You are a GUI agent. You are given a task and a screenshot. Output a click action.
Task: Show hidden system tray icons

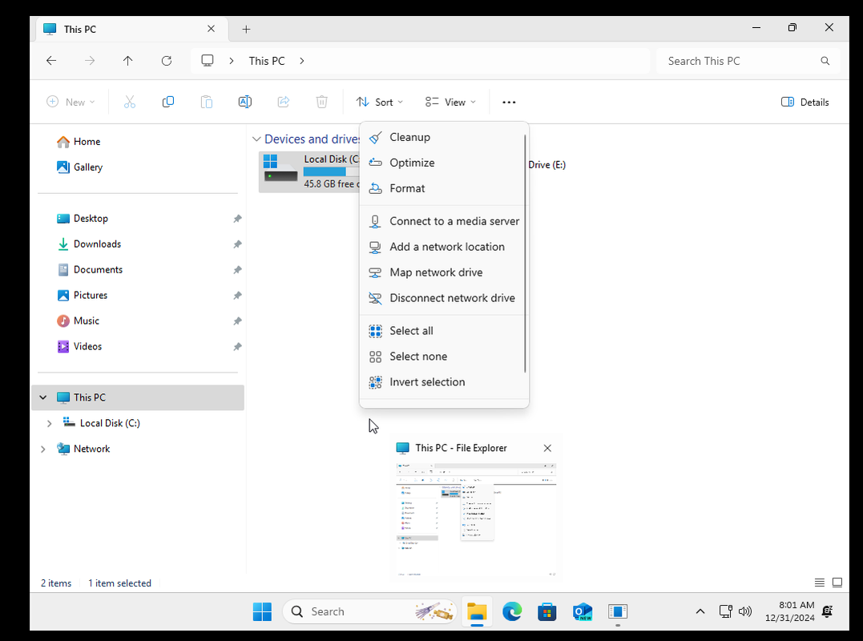[x=700, y=611]
